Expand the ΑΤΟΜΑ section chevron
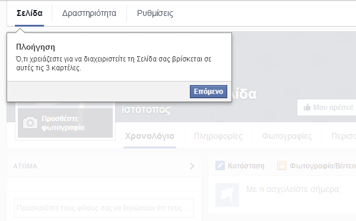Screen dimensions: 356x221 tap(192, 166)
